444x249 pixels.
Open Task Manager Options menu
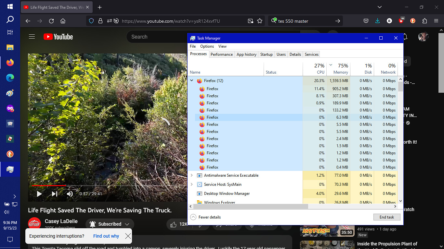207,46
